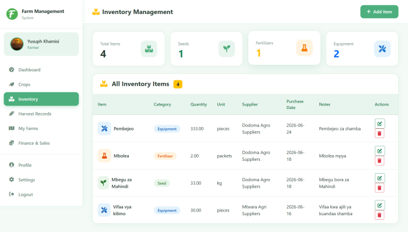Click the Pembejeo row tools icon
The width and height of the screenshot is (408, 232).
(104, 128)
